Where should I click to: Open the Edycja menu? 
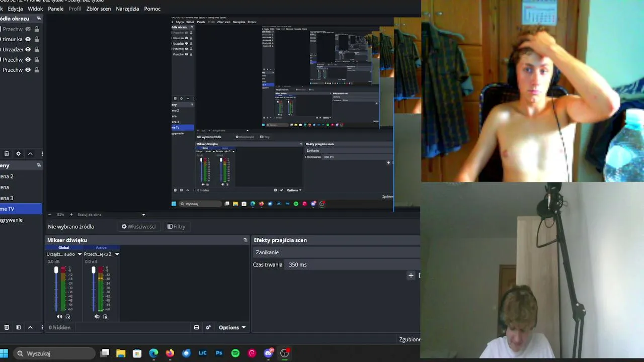[x=15, y=9]
